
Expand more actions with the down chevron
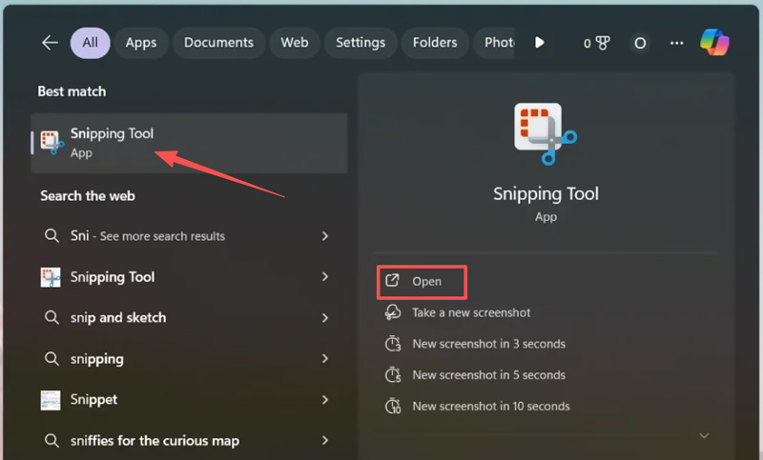pyautogui.click(x=704, y=435)
